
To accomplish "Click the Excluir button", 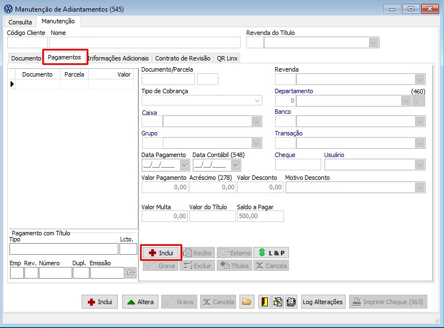I will click(197, 266).
